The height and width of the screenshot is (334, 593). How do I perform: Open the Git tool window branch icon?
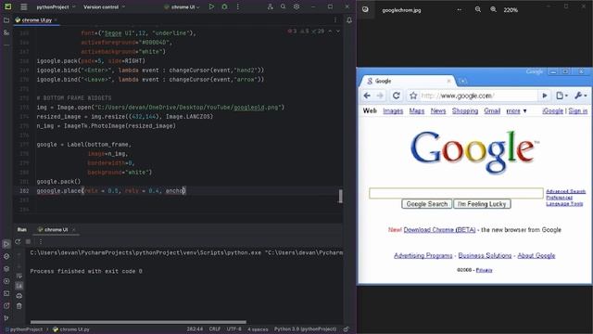pos(6,318)
